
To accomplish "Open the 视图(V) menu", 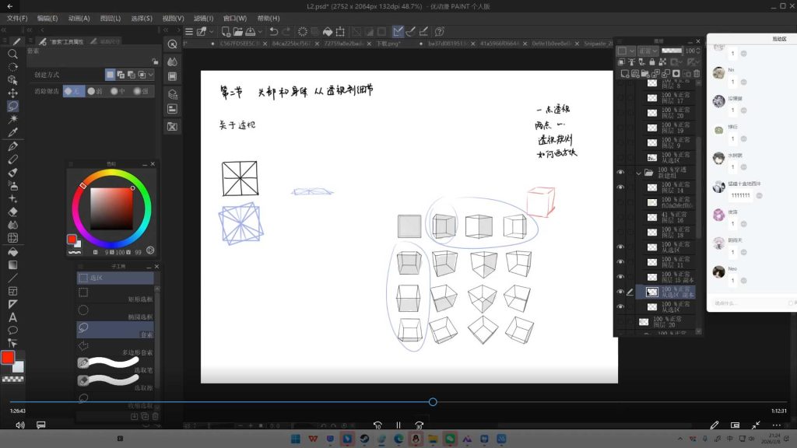I will (173, 19).
